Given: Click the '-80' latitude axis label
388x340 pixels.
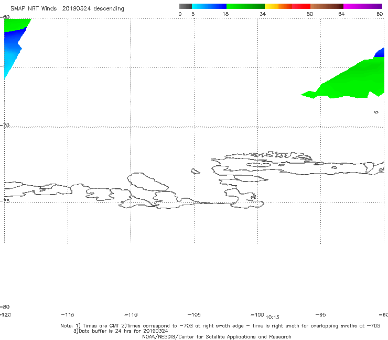Looking at the screenshot, I should [x=5, y=307].
